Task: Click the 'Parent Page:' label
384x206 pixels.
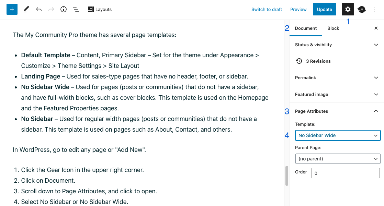Action: point(308,148)
